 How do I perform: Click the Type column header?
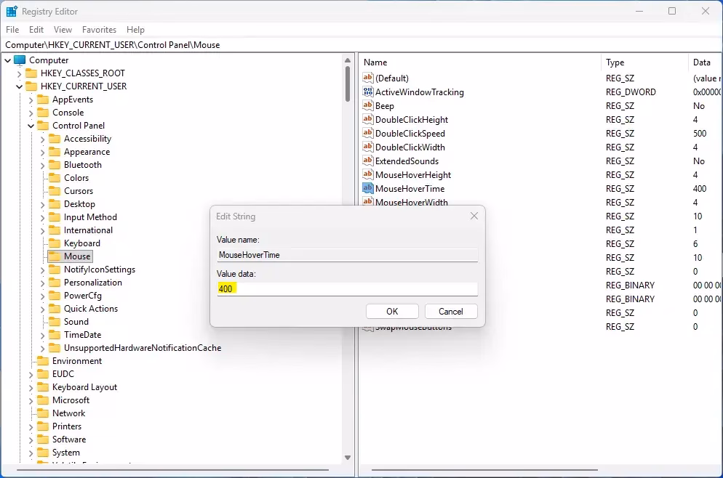point(615,62)
